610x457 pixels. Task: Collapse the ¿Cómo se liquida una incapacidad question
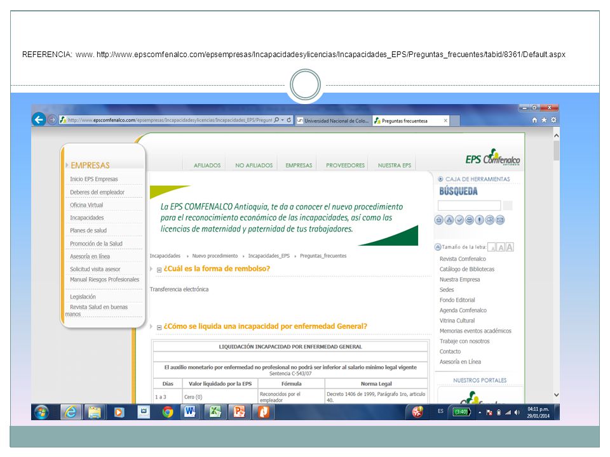click(159, 328)
